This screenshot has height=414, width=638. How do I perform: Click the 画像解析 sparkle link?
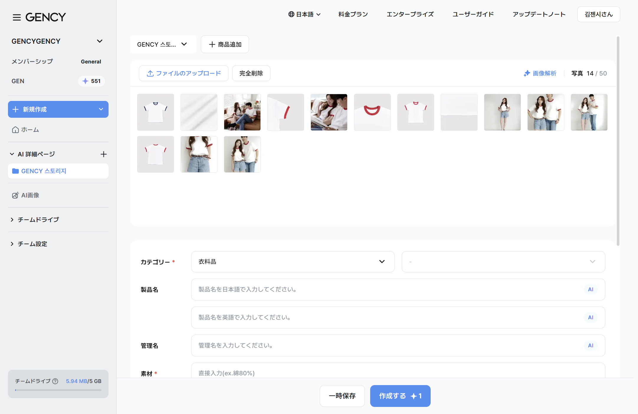point(540,73)
